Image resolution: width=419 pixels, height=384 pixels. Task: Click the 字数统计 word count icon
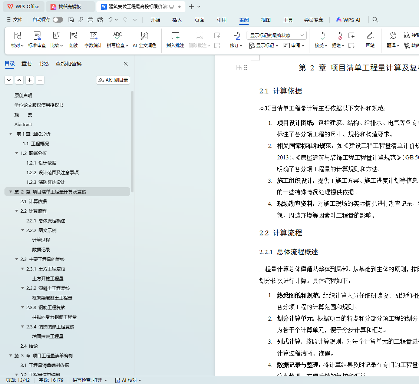click(x=93, y=36)
